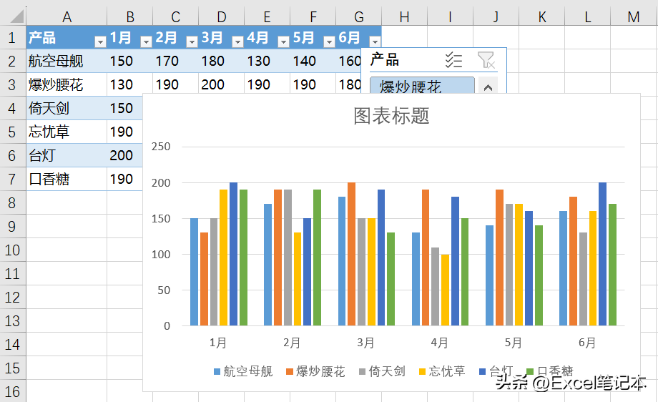Select column M header
Image resolution: width=658 pixels, height=402 pixels.
[634, 16]
